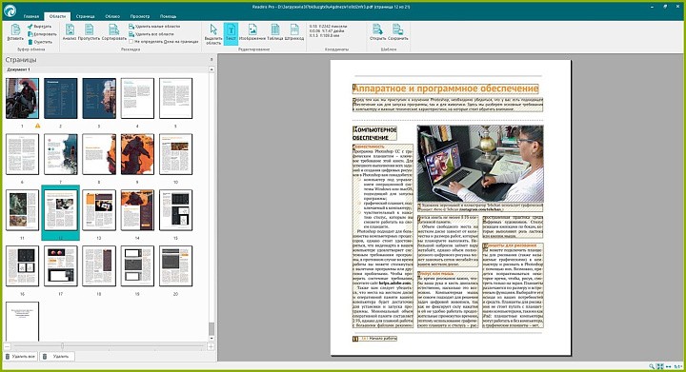Image resolution: width=686 pixels, height=372 pixels.
Task: Switch to the Главная tab
Action: tap(31, 16)
